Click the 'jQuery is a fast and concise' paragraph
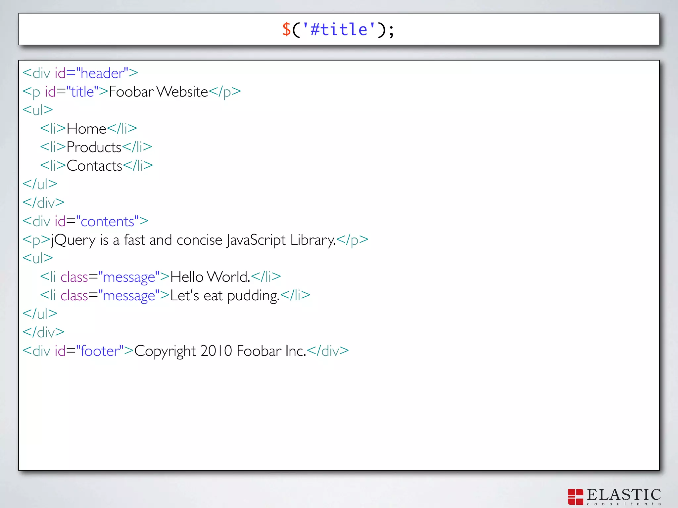 [x=195, y=240]
